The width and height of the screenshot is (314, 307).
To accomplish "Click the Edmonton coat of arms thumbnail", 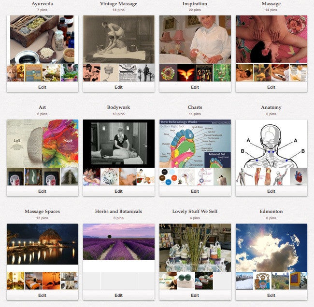I will 262,280.
